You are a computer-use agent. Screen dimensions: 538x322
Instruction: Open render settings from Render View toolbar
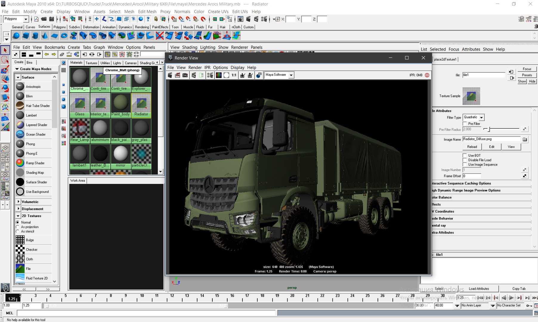[x=210, y=75]
